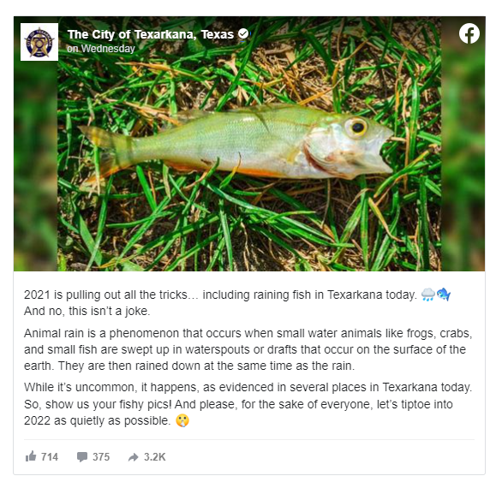Click the thumbs-up like icon
Viewport: 496px width, 482px height.
tap(31, 456)
